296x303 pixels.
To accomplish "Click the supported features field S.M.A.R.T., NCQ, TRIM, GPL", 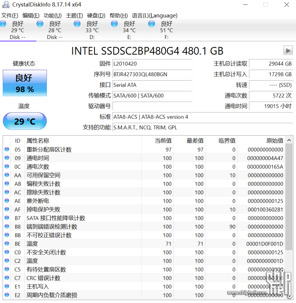I will pyautogui.click(x=203, y=127).
